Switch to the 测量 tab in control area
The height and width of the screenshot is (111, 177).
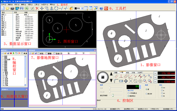point(116,73)
